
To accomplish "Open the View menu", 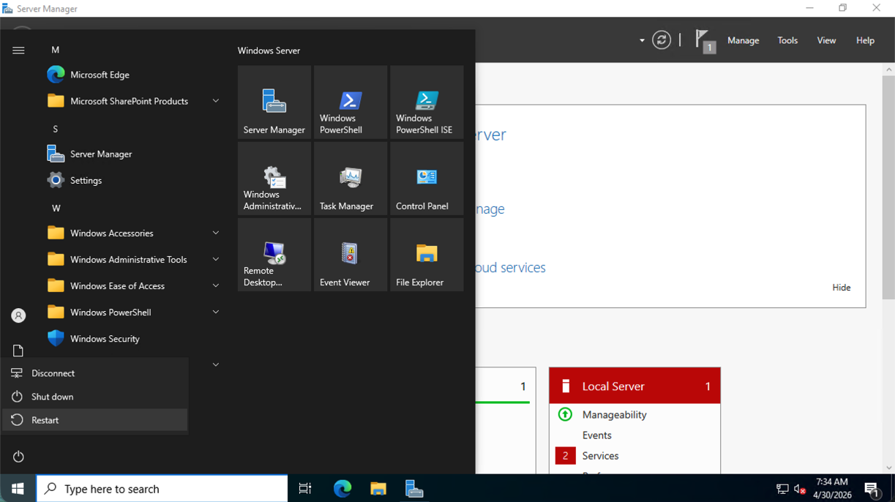I will tap(826, 40).
